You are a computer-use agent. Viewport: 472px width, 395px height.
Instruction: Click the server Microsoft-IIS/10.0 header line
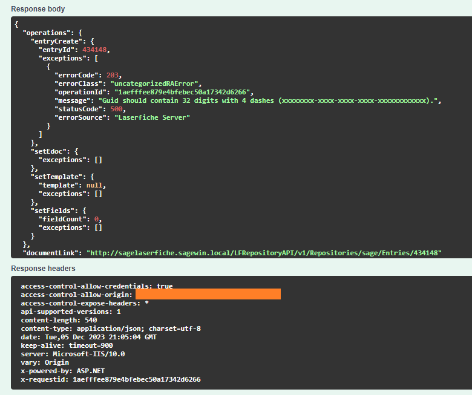coord(73,354)
